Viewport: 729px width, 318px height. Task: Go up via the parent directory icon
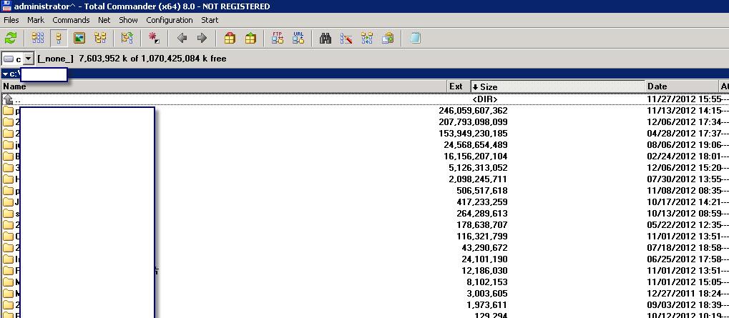pos(8,99)
